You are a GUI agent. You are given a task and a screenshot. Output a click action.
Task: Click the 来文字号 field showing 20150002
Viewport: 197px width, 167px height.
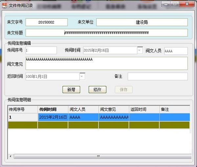point(47,22)
